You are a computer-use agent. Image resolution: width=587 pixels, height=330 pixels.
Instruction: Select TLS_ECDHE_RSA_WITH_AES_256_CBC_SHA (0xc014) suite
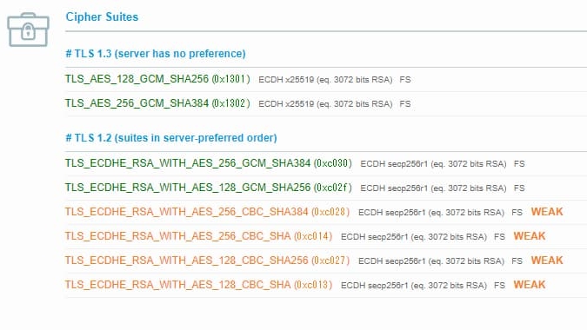[198, 236]
